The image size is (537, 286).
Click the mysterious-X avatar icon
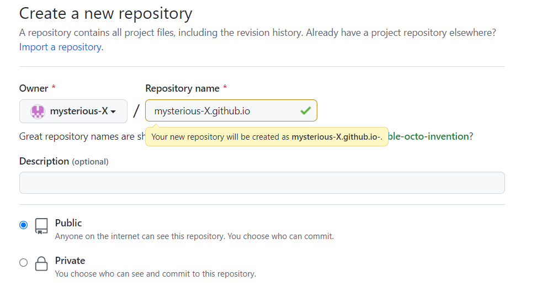tap(37, 111)
